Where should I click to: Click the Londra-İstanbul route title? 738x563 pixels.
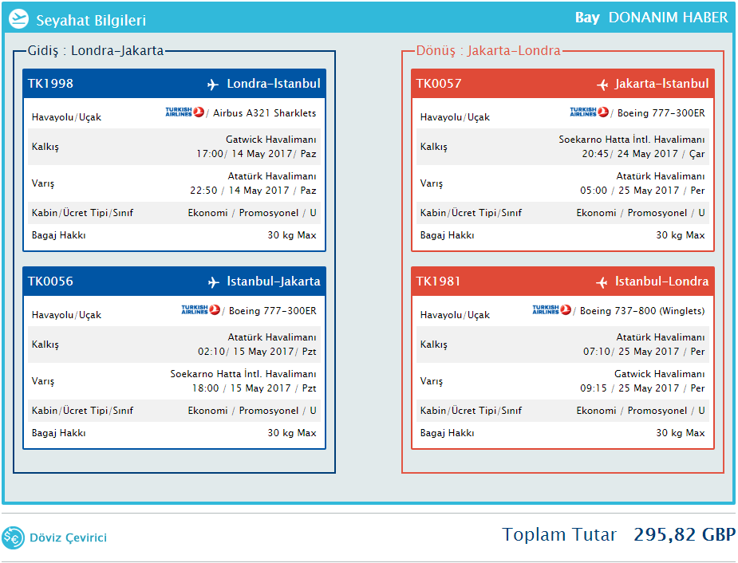point(274,84)
